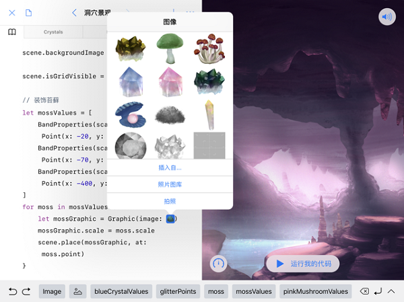The height and width of the screenshot is (302, 404).
Task: Tap the scene.place(mossGraphic, at: line
Action: pyautogui.click(x=92, y=242)
